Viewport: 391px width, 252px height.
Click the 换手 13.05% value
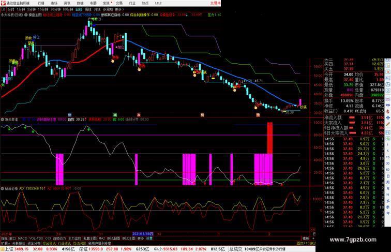click(347, 101)
